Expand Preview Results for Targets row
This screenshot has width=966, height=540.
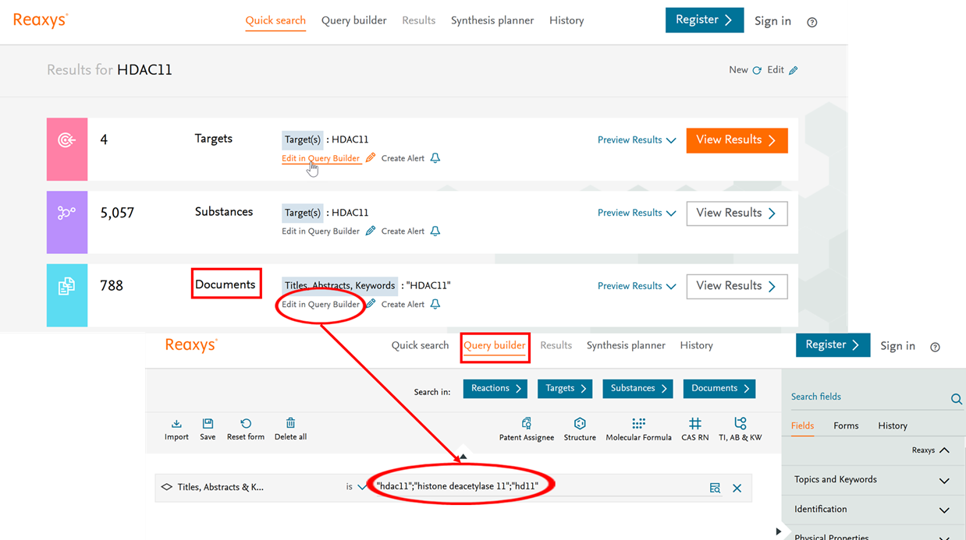click(636, 140)
